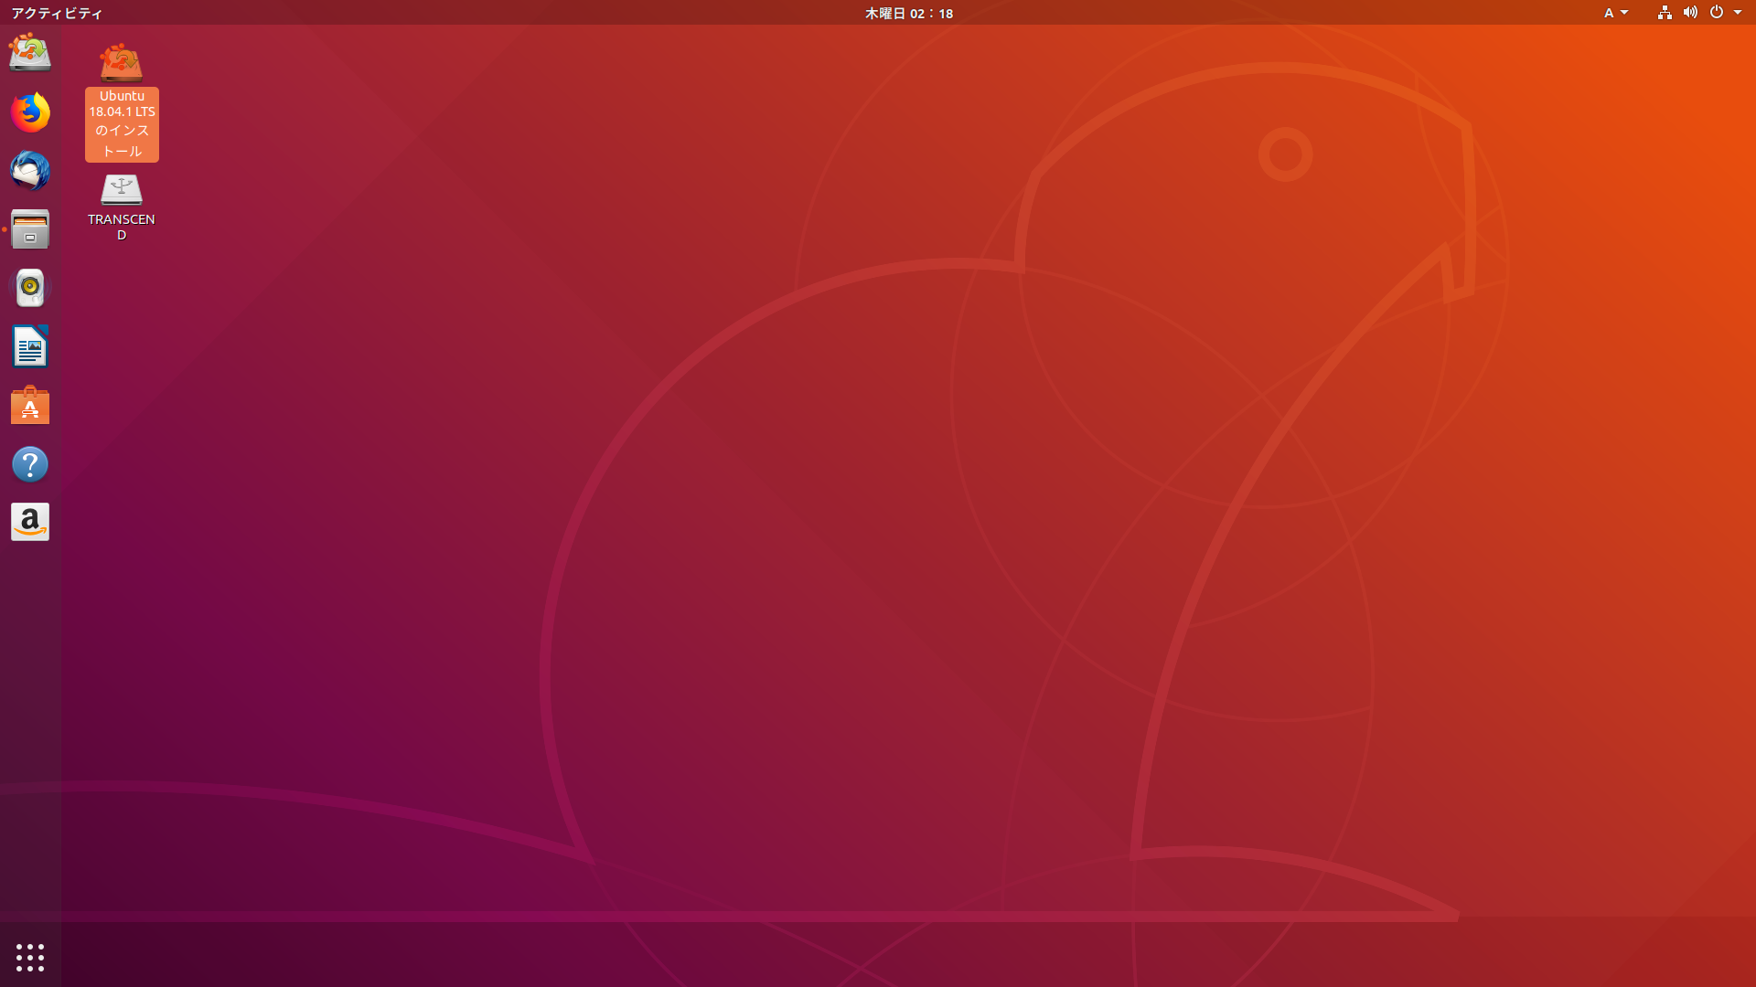Launch Firefox from the dock
Image resolution: width=1756 pixels, height=987 pixels.
[x=30, y=112]
